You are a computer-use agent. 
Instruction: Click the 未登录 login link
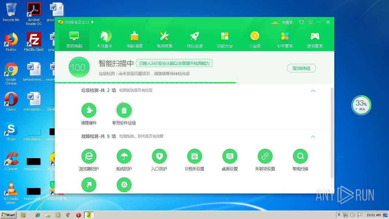[287, 22]
